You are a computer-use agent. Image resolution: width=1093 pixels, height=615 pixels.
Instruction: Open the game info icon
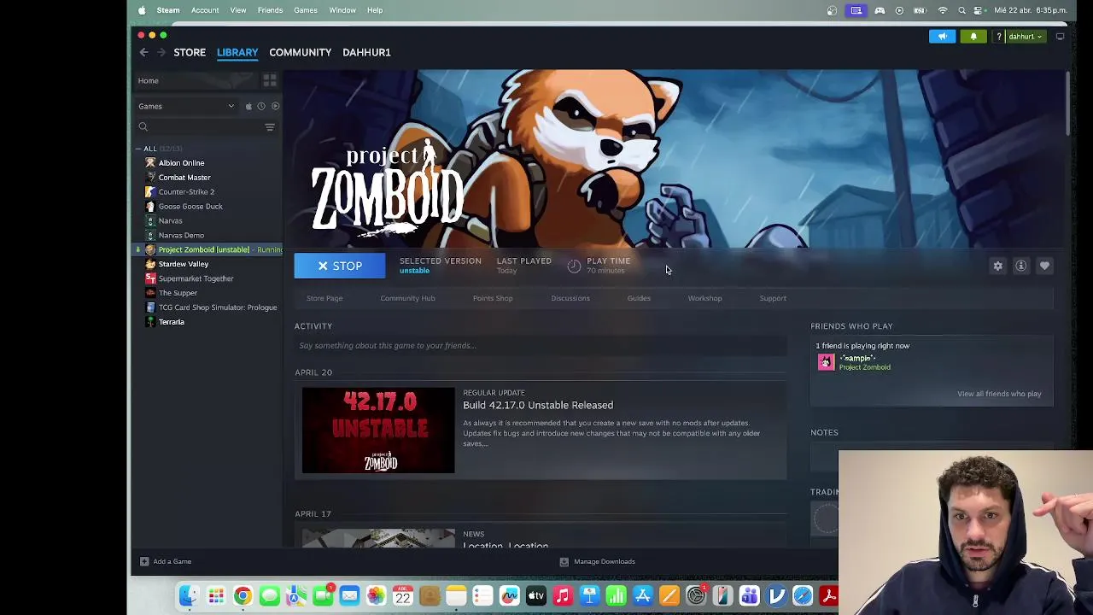coord(1020,266)
